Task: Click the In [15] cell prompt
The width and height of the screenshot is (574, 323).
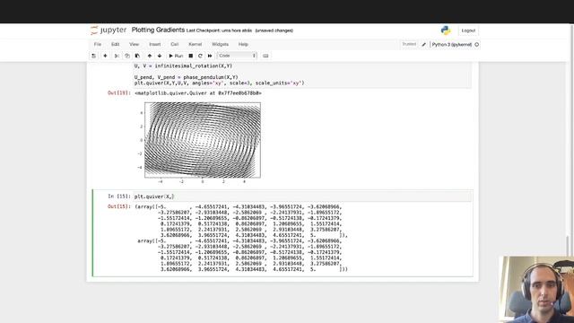Action: 119,196
